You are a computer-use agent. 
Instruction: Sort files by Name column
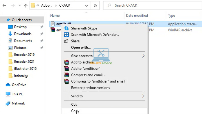(x=55, y=16)
